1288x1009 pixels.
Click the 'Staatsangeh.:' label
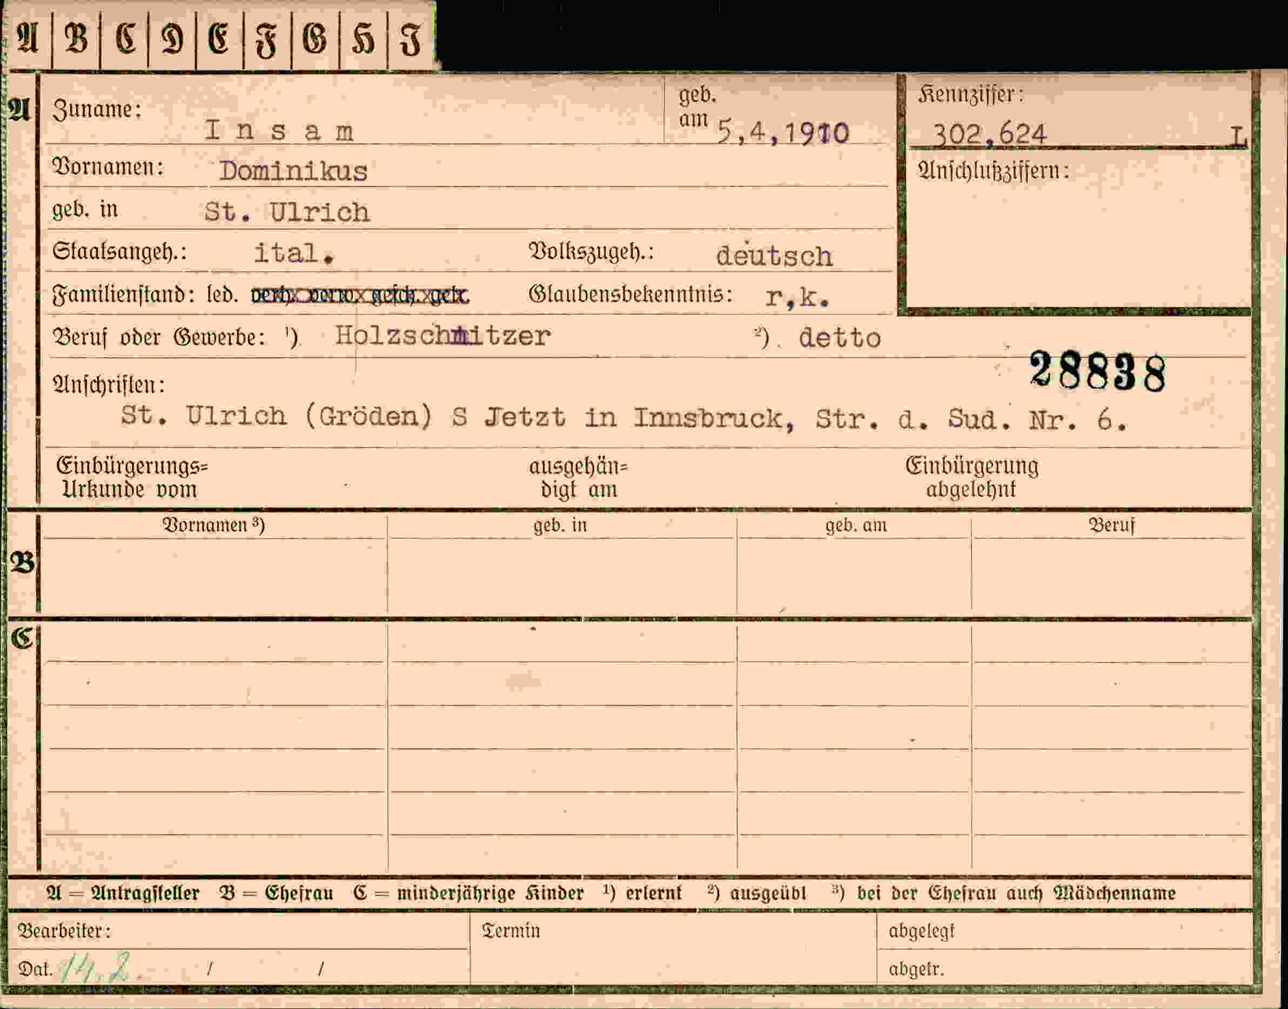coord(120,252)
